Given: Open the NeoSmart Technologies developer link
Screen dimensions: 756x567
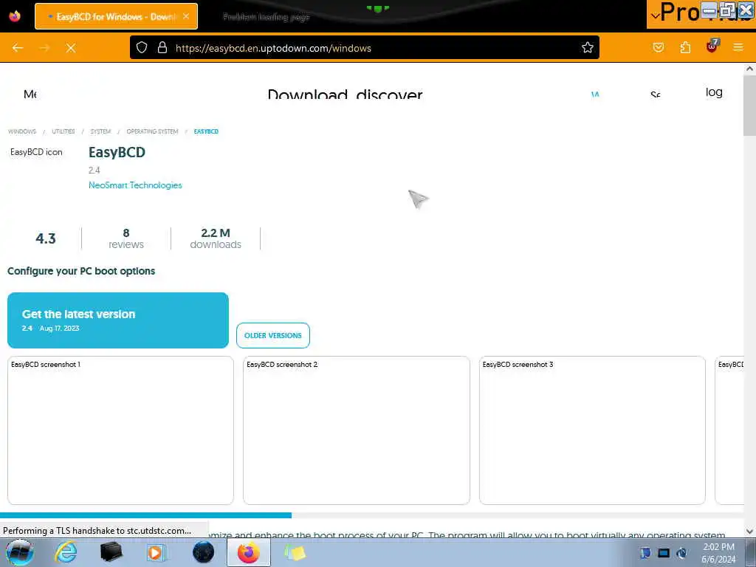Looking at the screenshot, I should (135, 185).
